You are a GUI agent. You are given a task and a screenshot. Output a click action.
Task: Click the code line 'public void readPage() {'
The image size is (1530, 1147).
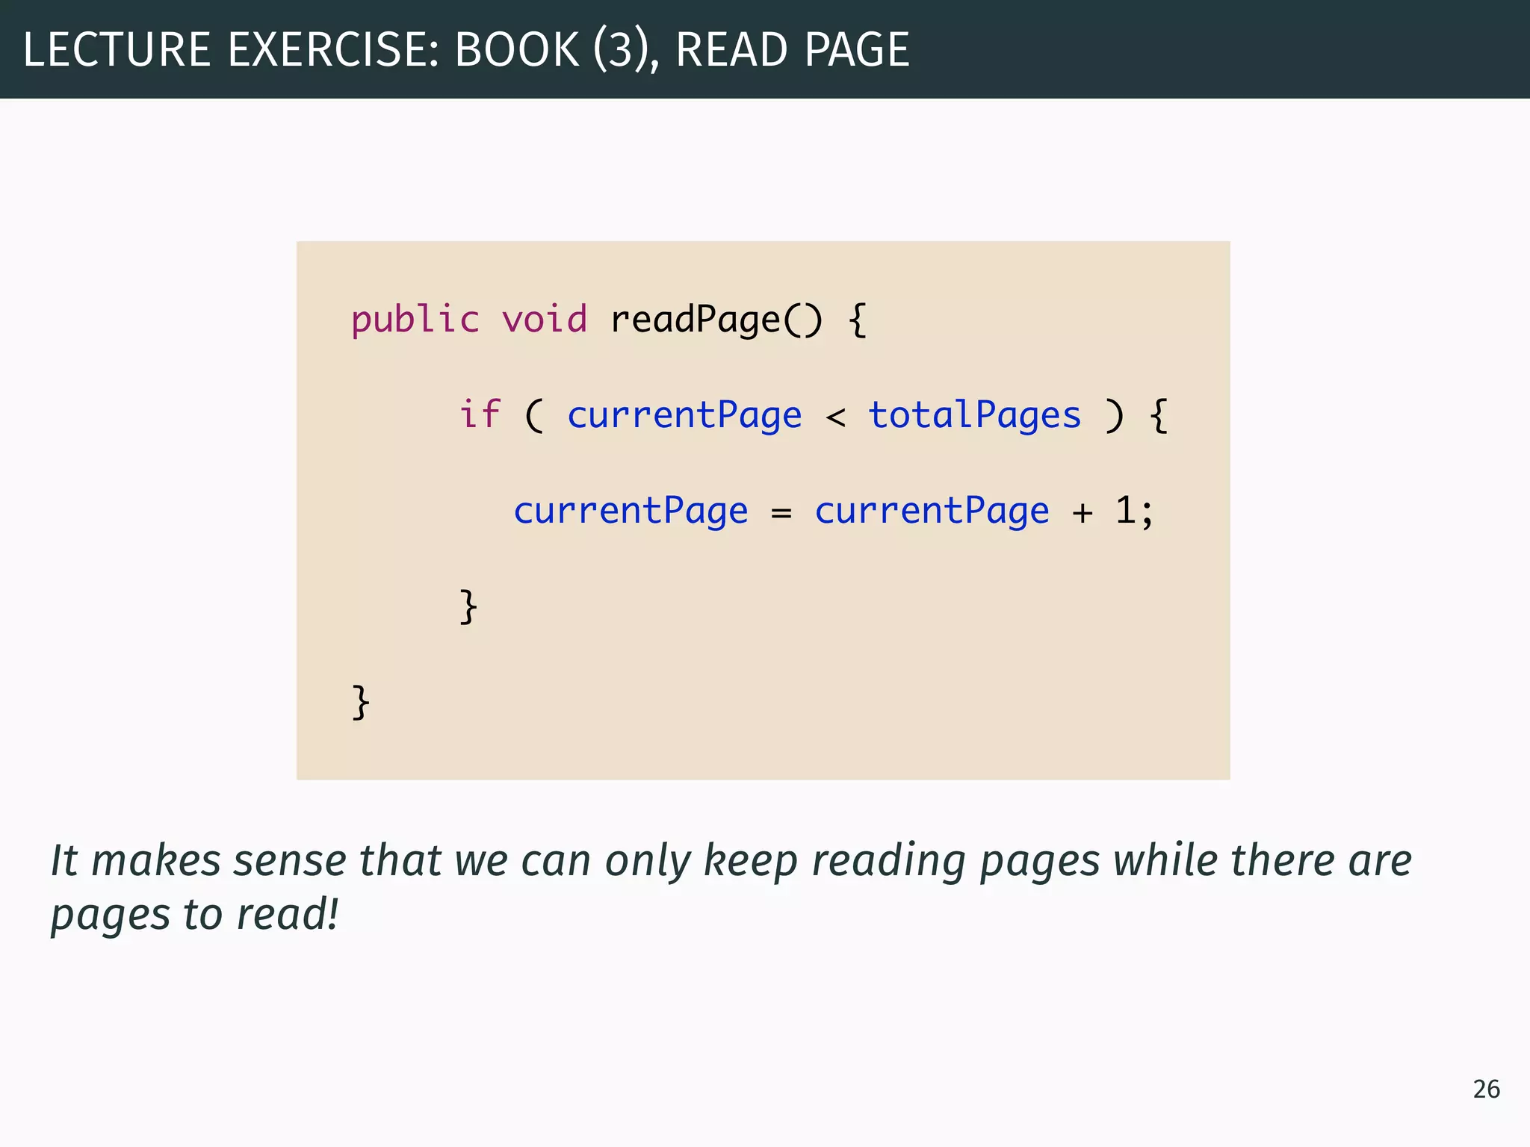pos(609,320)
